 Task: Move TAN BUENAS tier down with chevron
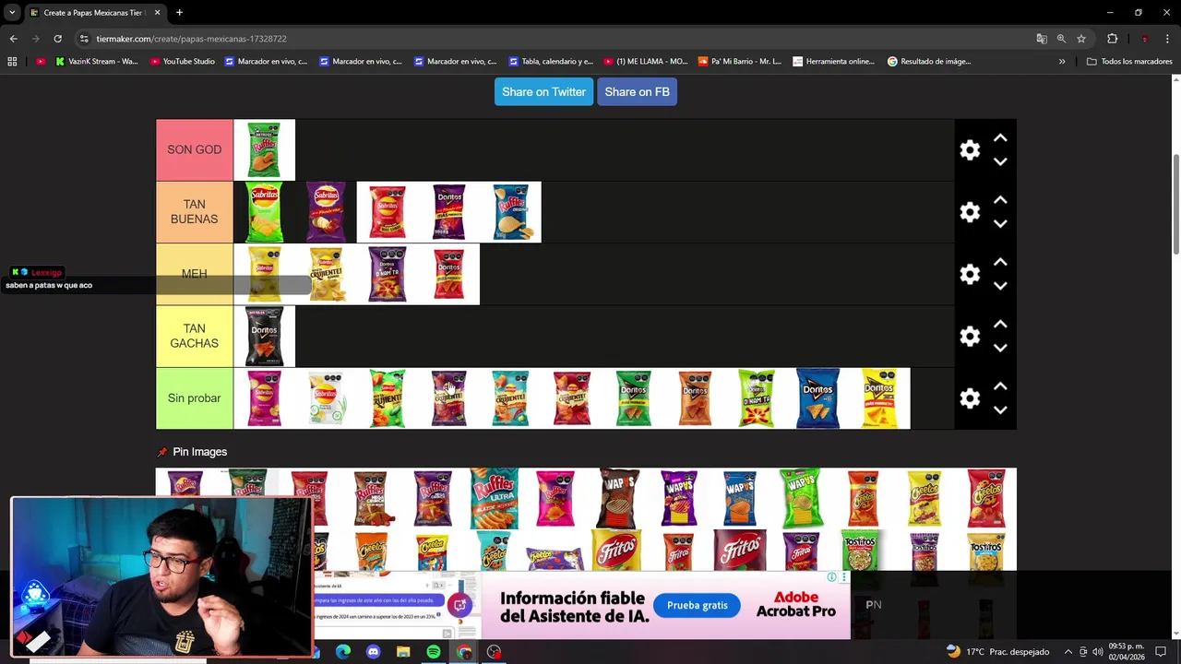(1000, 223)
